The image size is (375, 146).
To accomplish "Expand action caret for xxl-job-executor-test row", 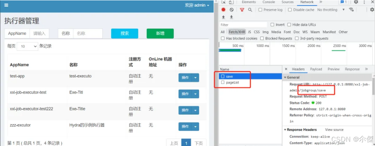I will click(x=195, y=94).
